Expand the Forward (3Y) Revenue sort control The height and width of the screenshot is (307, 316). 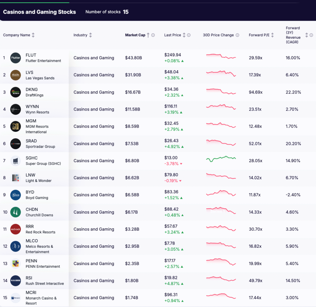click(x=307, y=35)
